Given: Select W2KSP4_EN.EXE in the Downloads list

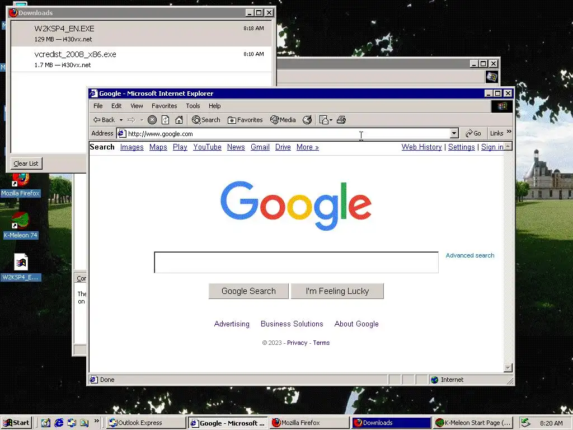Looking at the screenshot, I should (142, 33).
